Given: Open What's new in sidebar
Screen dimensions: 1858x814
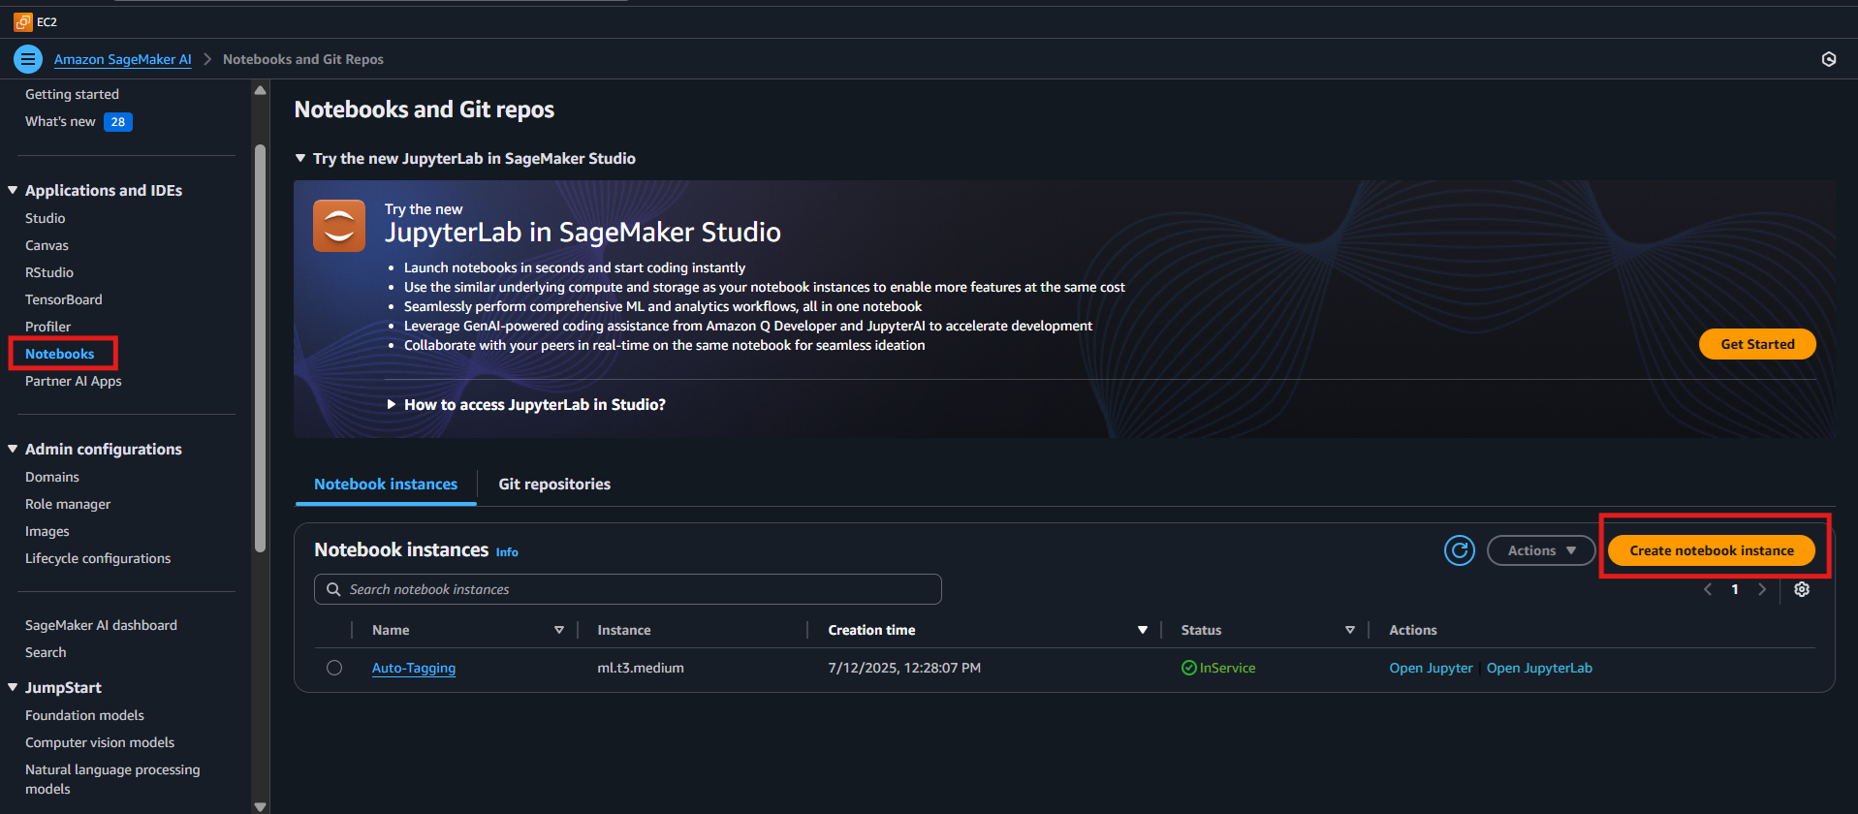Looking at the screenshot, I should tap(60, 121).
